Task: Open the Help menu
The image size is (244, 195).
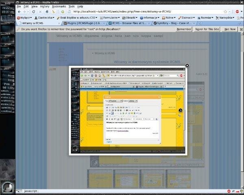Action: point(80,6)
